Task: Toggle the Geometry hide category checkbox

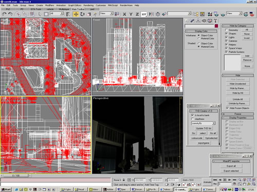Action: click(226, 30)
